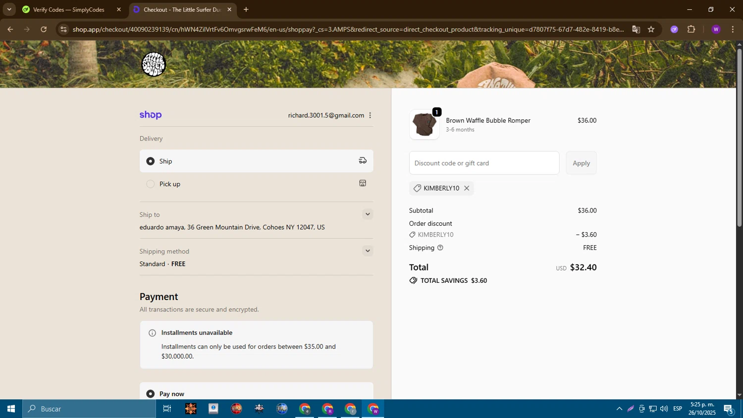Viewport: 743px width, 418px height.
Task: Go forward with the browser forward arrow
Action: tap(27, 29)
